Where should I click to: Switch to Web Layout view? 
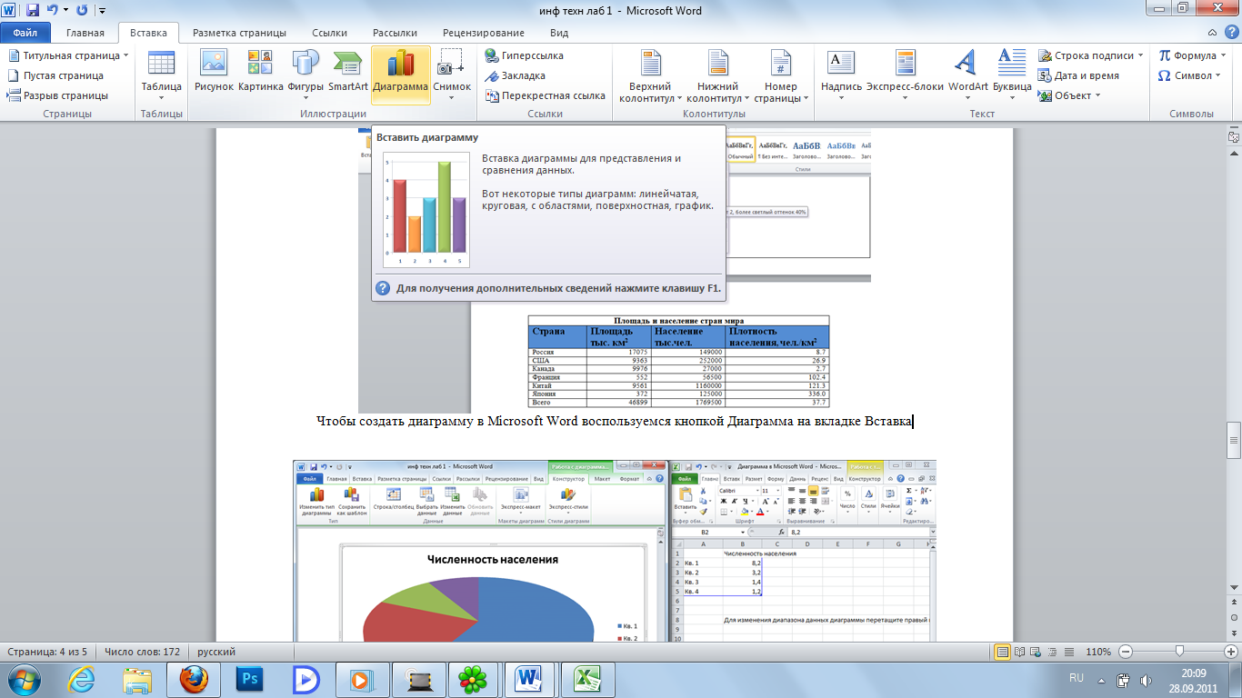click(x=1037, y=652)
